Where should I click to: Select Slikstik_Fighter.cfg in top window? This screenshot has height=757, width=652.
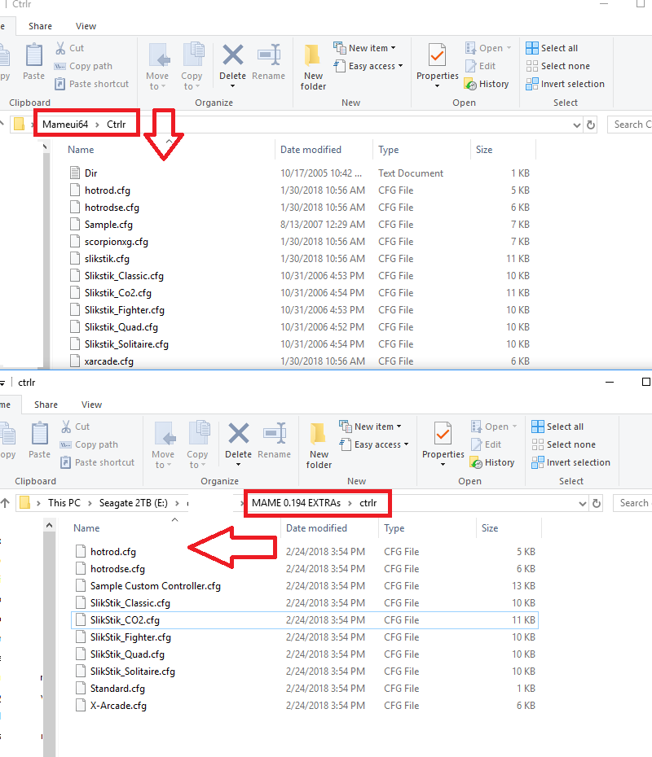coord(124,310)
